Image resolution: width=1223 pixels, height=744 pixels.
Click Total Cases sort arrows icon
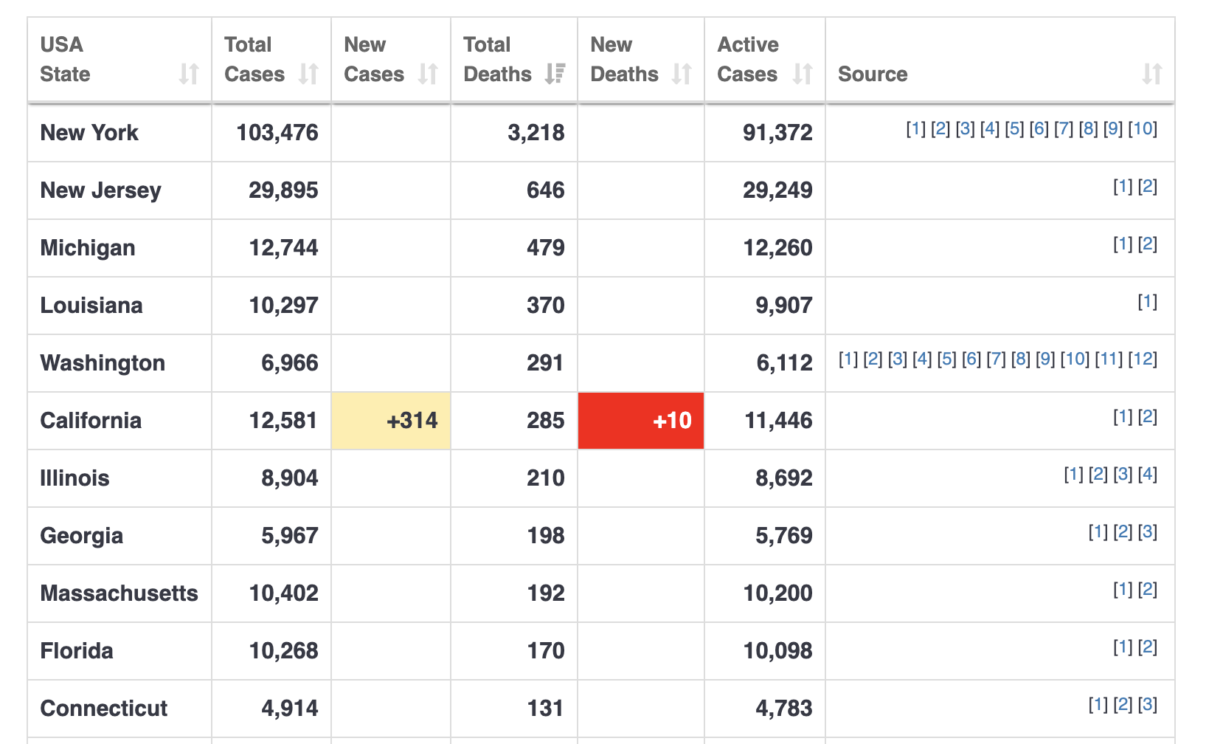pos(308,74)
